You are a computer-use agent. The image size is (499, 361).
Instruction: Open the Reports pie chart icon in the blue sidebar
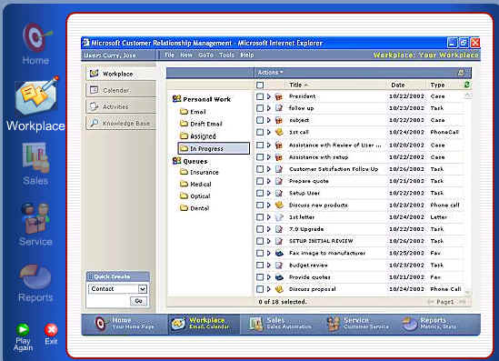coord(35,276)
